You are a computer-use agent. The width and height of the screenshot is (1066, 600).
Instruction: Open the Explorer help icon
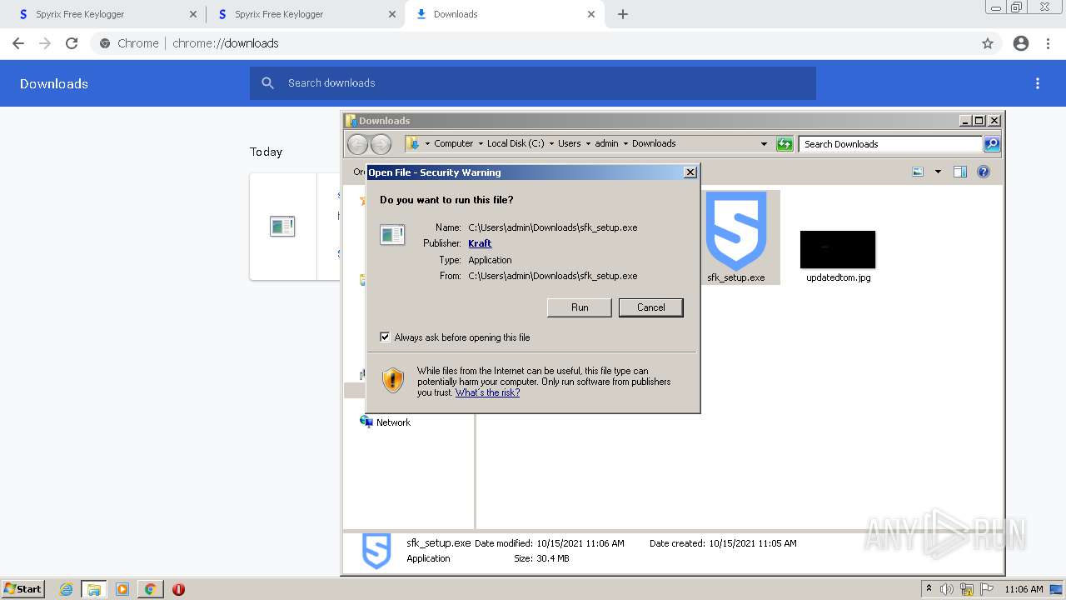[x=984, y=172]
